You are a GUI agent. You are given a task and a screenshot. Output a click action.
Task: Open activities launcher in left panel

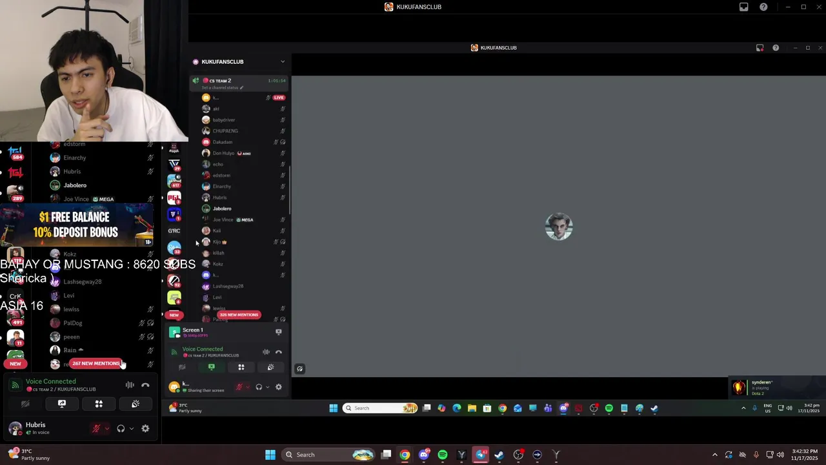99,404
